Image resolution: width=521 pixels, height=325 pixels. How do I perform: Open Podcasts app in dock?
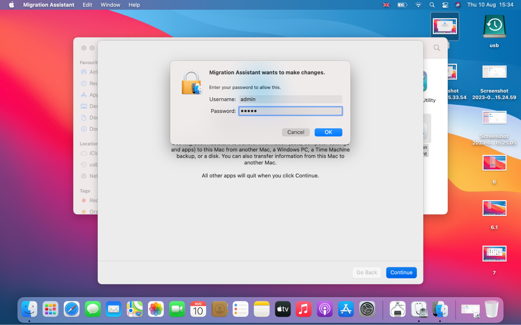[325, 309]
